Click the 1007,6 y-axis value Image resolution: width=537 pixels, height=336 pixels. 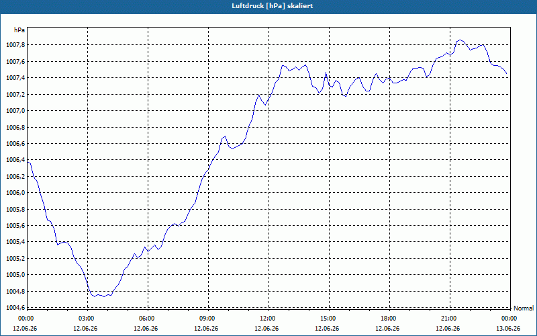point(15,62)
